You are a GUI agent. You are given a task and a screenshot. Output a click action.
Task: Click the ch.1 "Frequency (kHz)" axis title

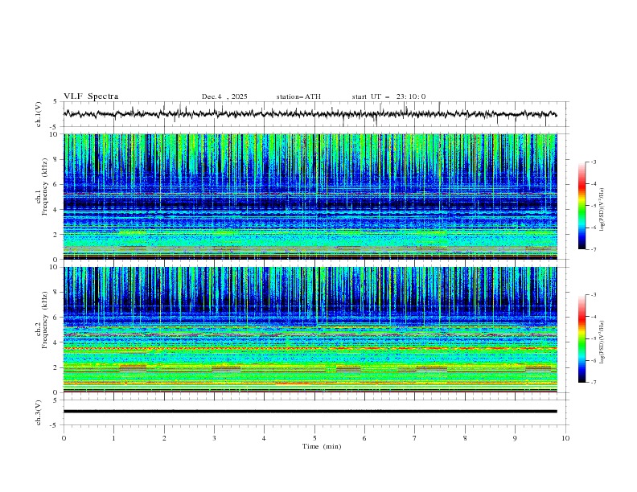[45, 187]
